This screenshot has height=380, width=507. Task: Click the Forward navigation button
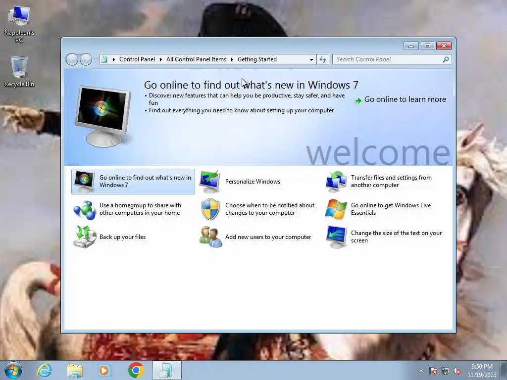[86, 59]
